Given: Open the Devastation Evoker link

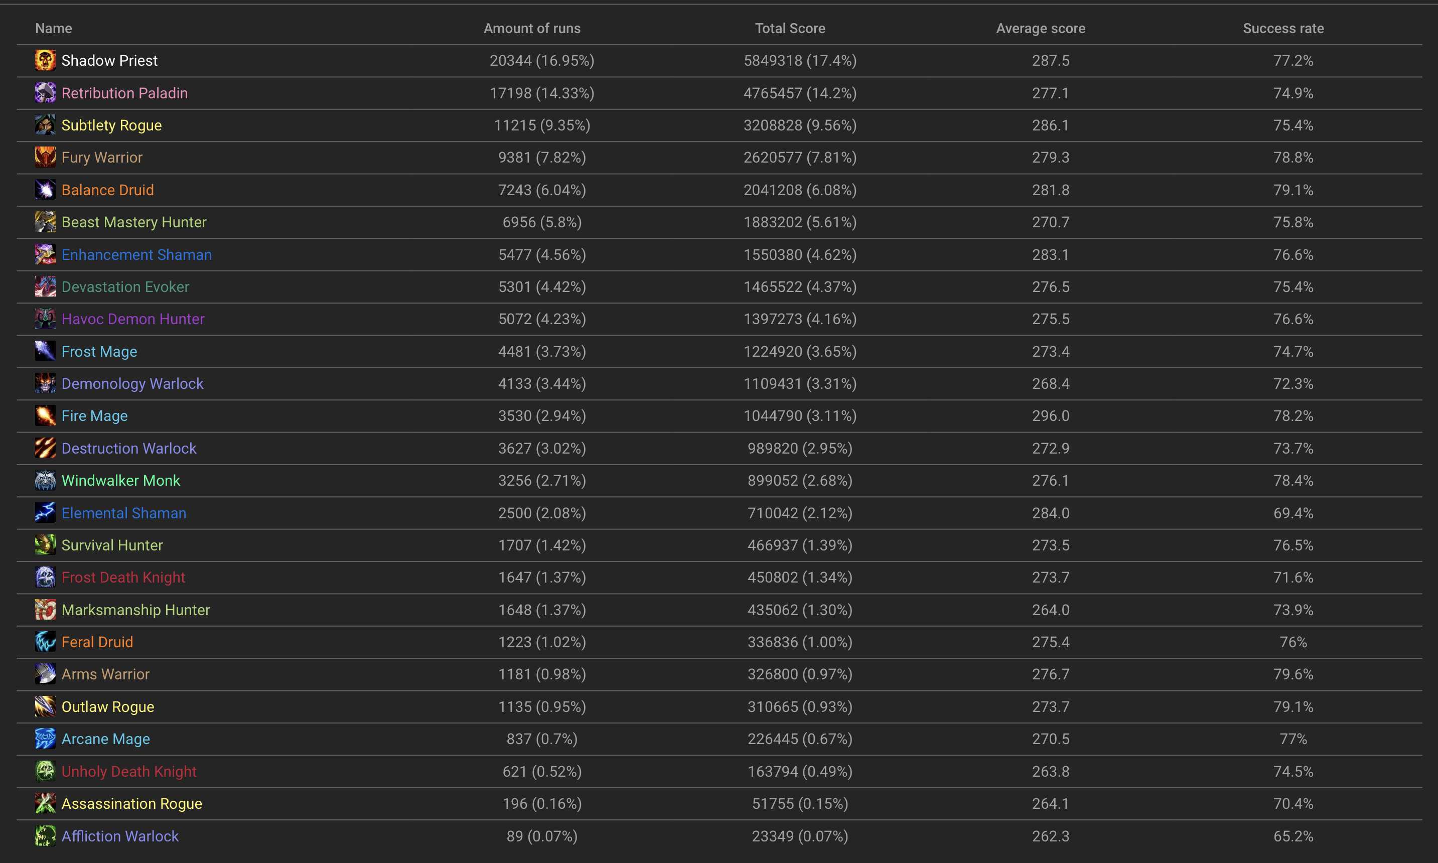Looking at the screenshot, I should pyautogui.click(x=125, y=286).
